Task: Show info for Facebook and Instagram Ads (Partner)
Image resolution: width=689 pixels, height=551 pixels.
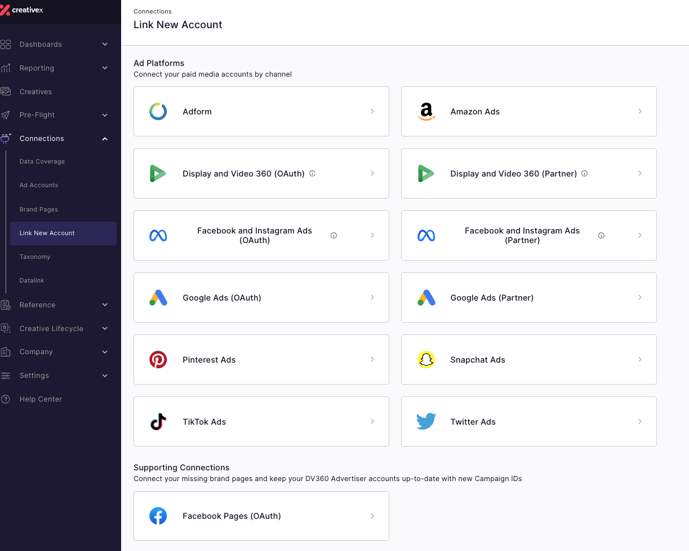Action: click(601, 236)
